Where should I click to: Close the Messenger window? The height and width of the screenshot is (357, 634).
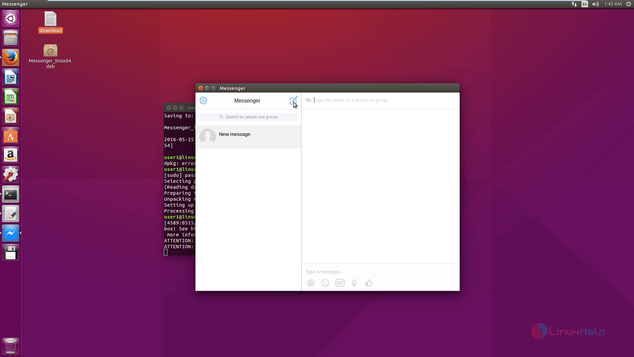(200, 88)
